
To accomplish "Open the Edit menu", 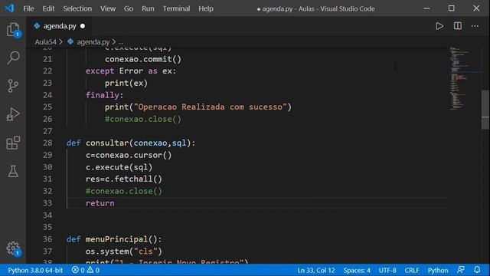I will tap(48, 8).
